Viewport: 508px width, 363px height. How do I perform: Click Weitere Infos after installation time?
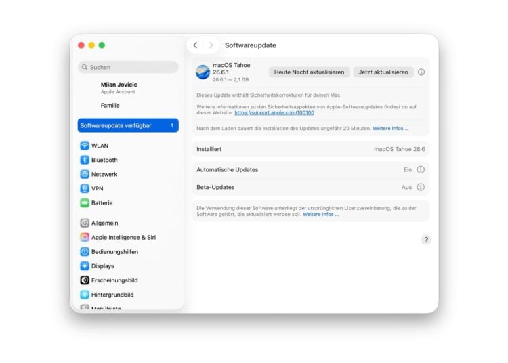click(390, 128)
